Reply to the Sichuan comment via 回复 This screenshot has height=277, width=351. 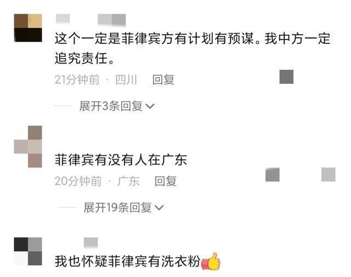[163, 80]
